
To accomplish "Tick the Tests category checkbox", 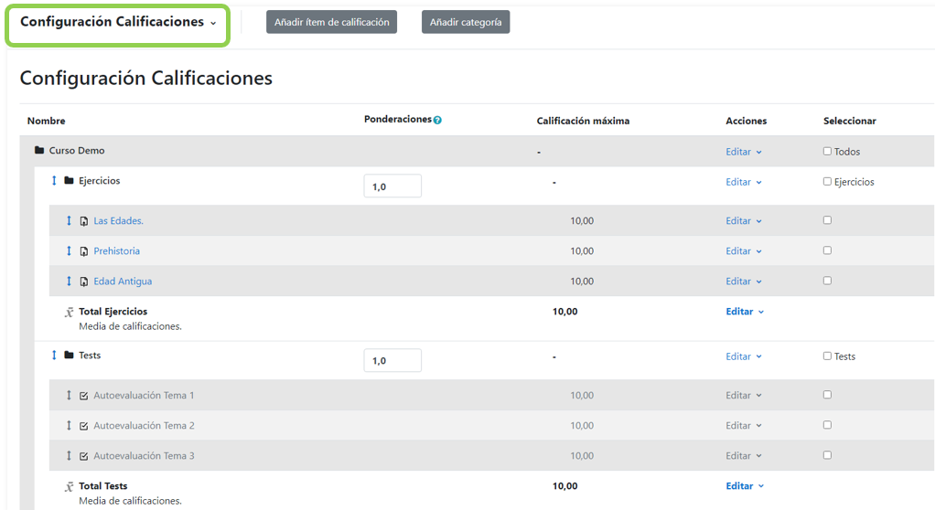I will click(827, 356).
